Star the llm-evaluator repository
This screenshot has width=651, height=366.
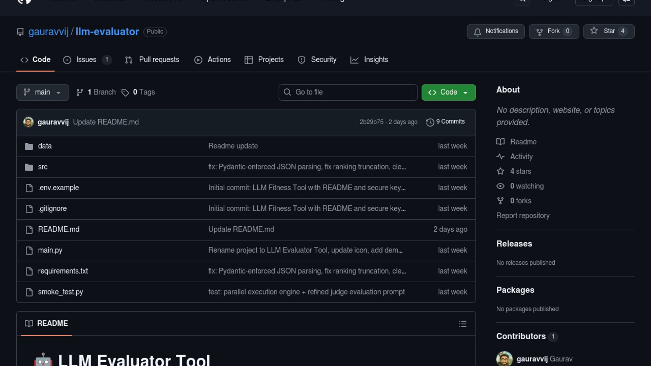point(609,31)
